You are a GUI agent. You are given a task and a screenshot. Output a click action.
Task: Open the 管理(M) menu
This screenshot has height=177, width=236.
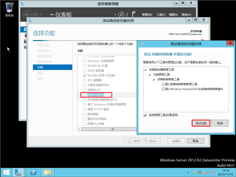[x=147, y=15]
